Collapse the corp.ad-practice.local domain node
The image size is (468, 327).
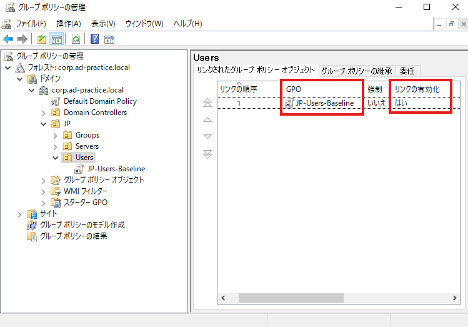tap(32, 90)
